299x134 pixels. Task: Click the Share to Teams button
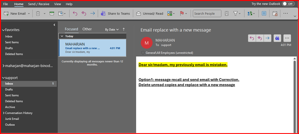[115, 13]
